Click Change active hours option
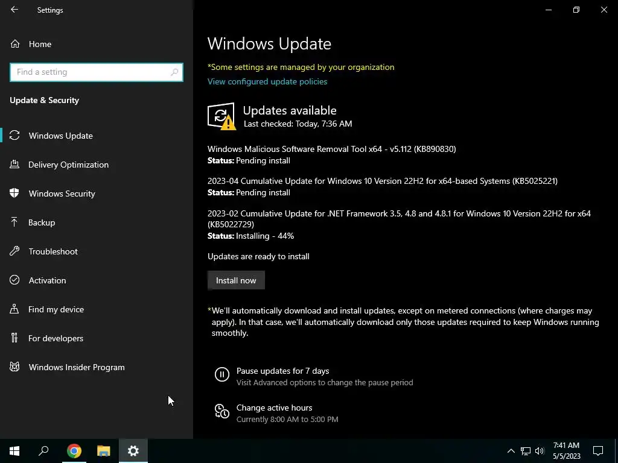The width and height of the screenshot is (618, 463). click(x=275, y=408)
